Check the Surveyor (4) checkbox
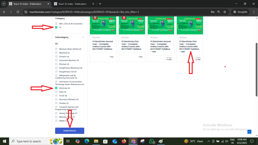 (x=56, y=57)
